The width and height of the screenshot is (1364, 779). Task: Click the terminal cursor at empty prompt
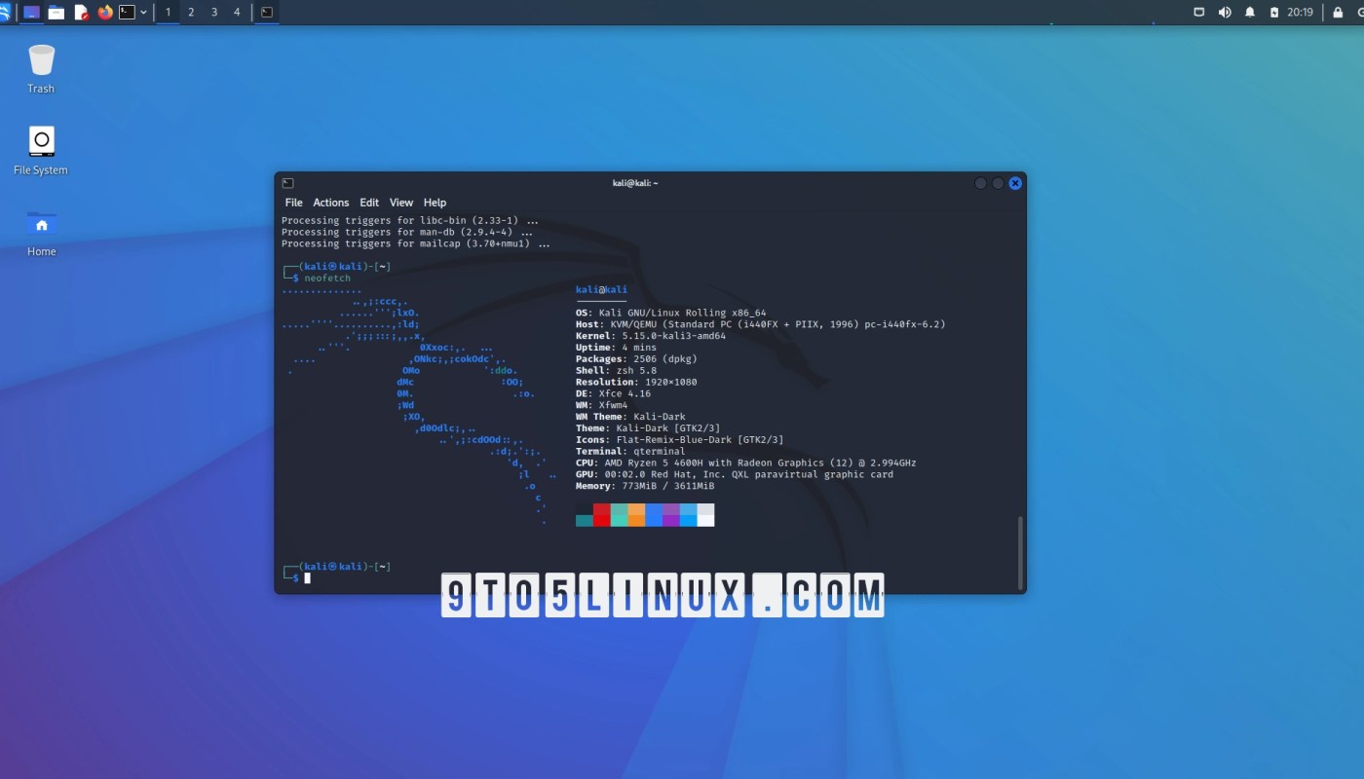[307, 577]
